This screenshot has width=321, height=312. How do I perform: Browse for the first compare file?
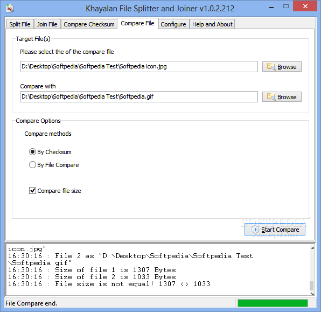(x=282, y=67)
